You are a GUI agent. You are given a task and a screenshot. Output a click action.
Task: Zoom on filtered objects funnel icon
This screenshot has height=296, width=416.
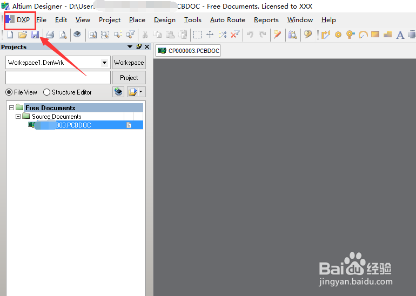(130, 34)
